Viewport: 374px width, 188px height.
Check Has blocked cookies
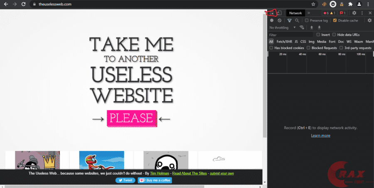(271, 48)
